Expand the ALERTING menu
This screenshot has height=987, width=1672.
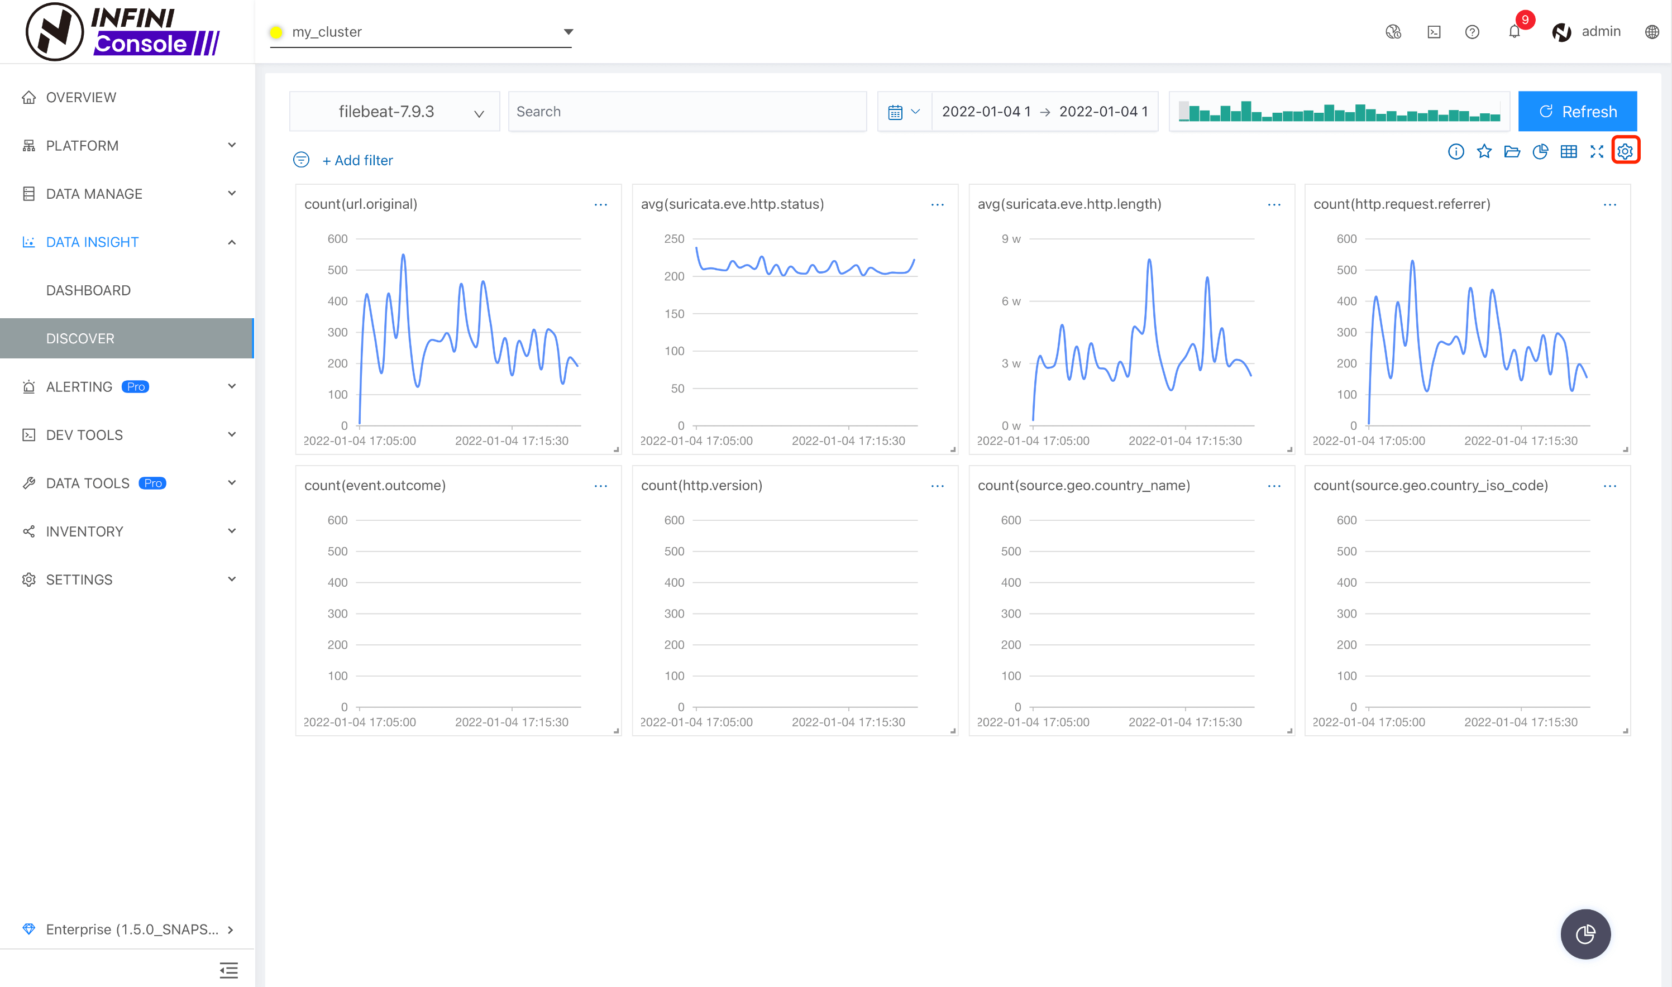pyautogui.click(x=127, y=386)
